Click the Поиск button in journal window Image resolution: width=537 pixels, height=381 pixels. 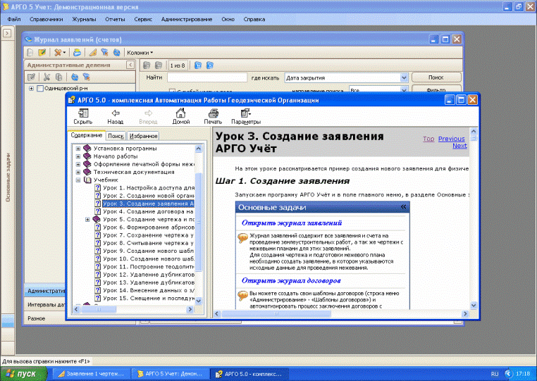coord(436,77)
